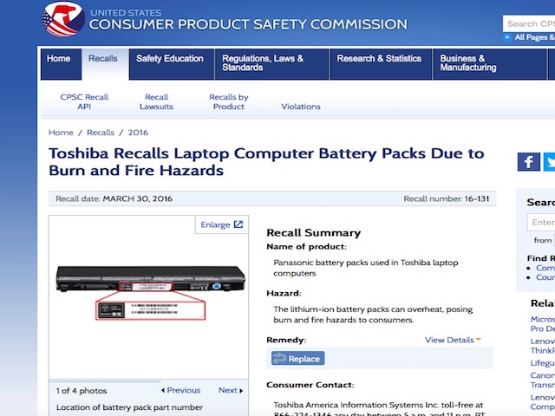
Task: Click the 2016 breadcrumb link
Action: pos(138,133)
